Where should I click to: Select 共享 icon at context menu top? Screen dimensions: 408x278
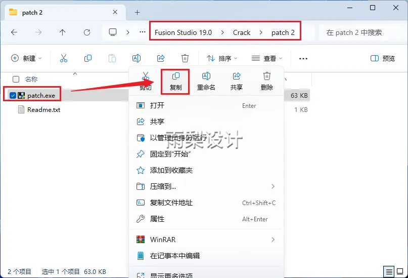click(236, 82)
